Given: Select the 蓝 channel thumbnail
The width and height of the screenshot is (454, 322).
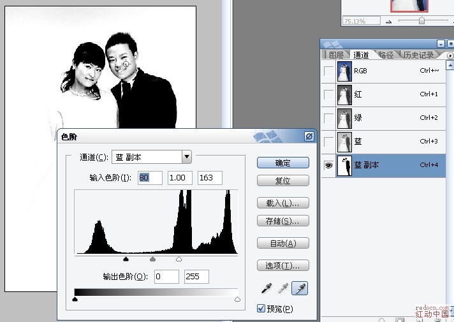Looking at the screenshot, I should coord(344,142).
